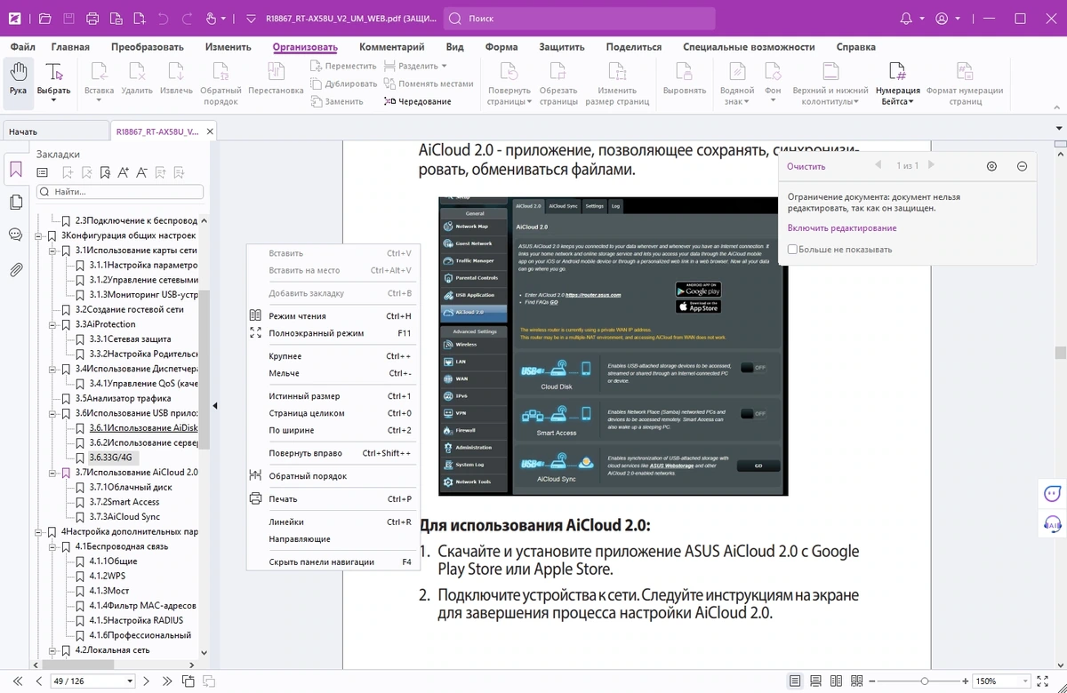The height and width of the screenshot is (693, 1067).
Task: Select single page view icon in status bar
Action: point(796,681)
